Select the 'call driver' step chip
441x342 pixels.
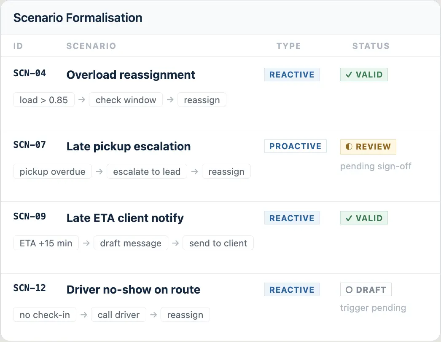(118, 315)
